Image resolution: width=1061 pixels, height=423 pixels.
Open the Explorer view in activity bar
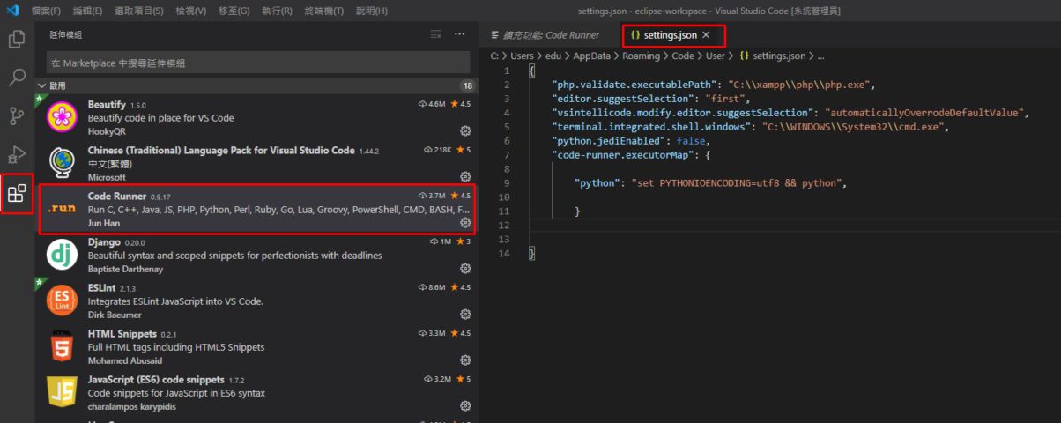tap(17, 40)
